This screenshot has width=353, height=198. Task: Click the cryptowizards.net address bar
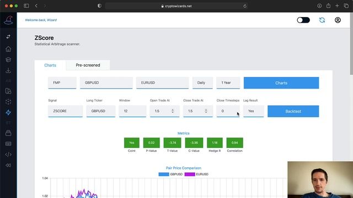point(176,6)
